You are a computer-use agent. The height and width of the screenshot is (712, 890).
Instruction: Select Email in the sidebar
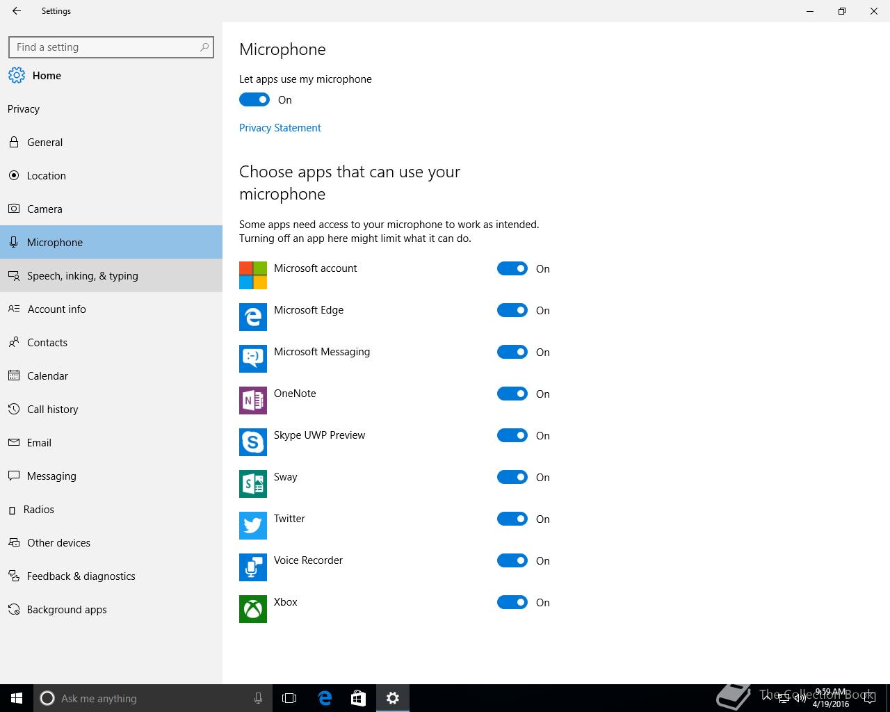tap(111, 442)
